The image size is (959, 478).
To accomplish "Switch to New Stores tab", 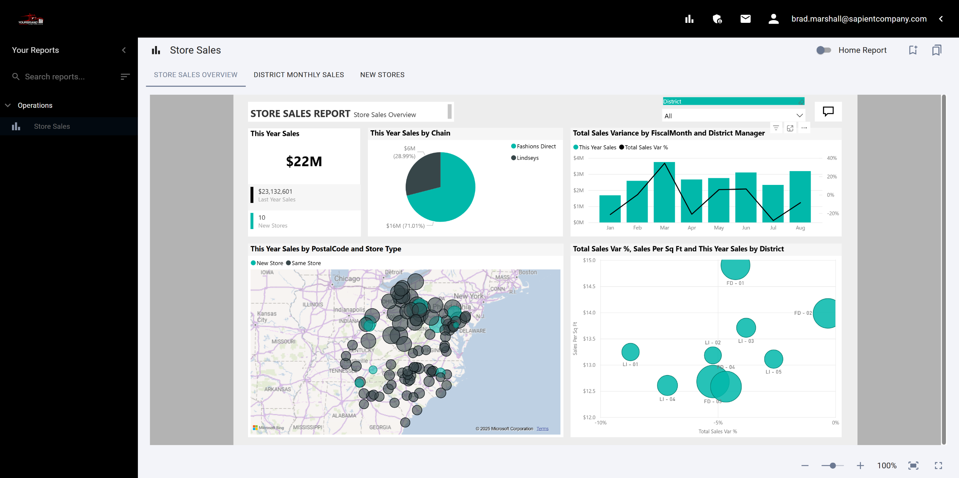I will pyautogui.click(x=382, y=75).
